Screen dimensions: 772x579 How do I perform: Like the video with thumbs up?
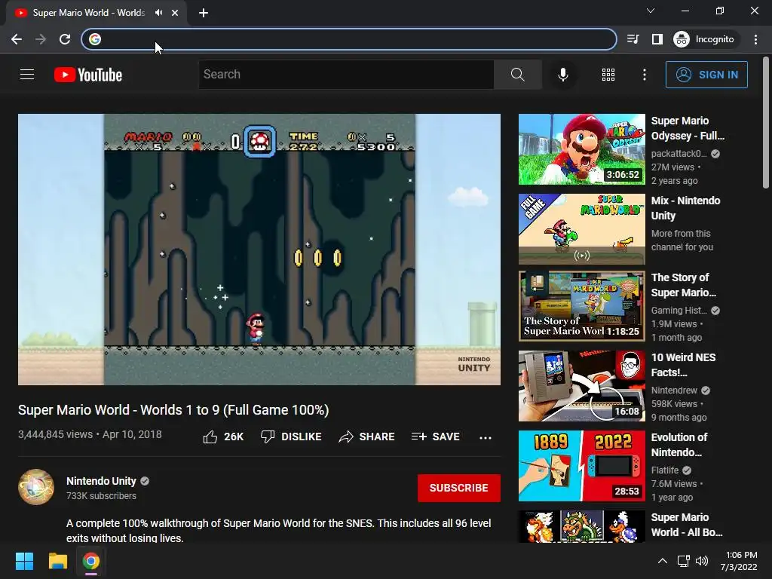(x=223, y=437)
